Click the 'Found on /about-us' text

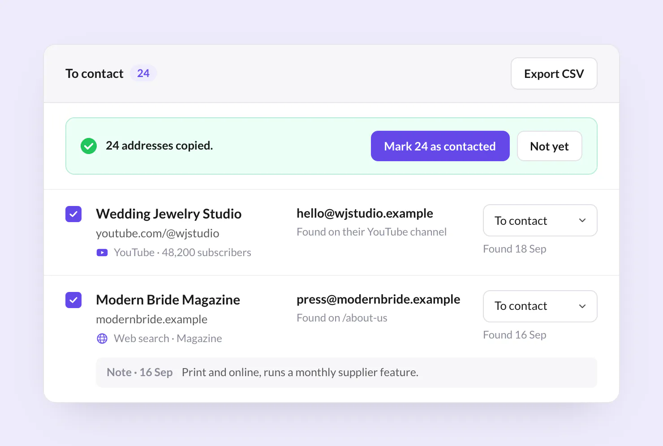pyautogui.click(x=342, y=318)
